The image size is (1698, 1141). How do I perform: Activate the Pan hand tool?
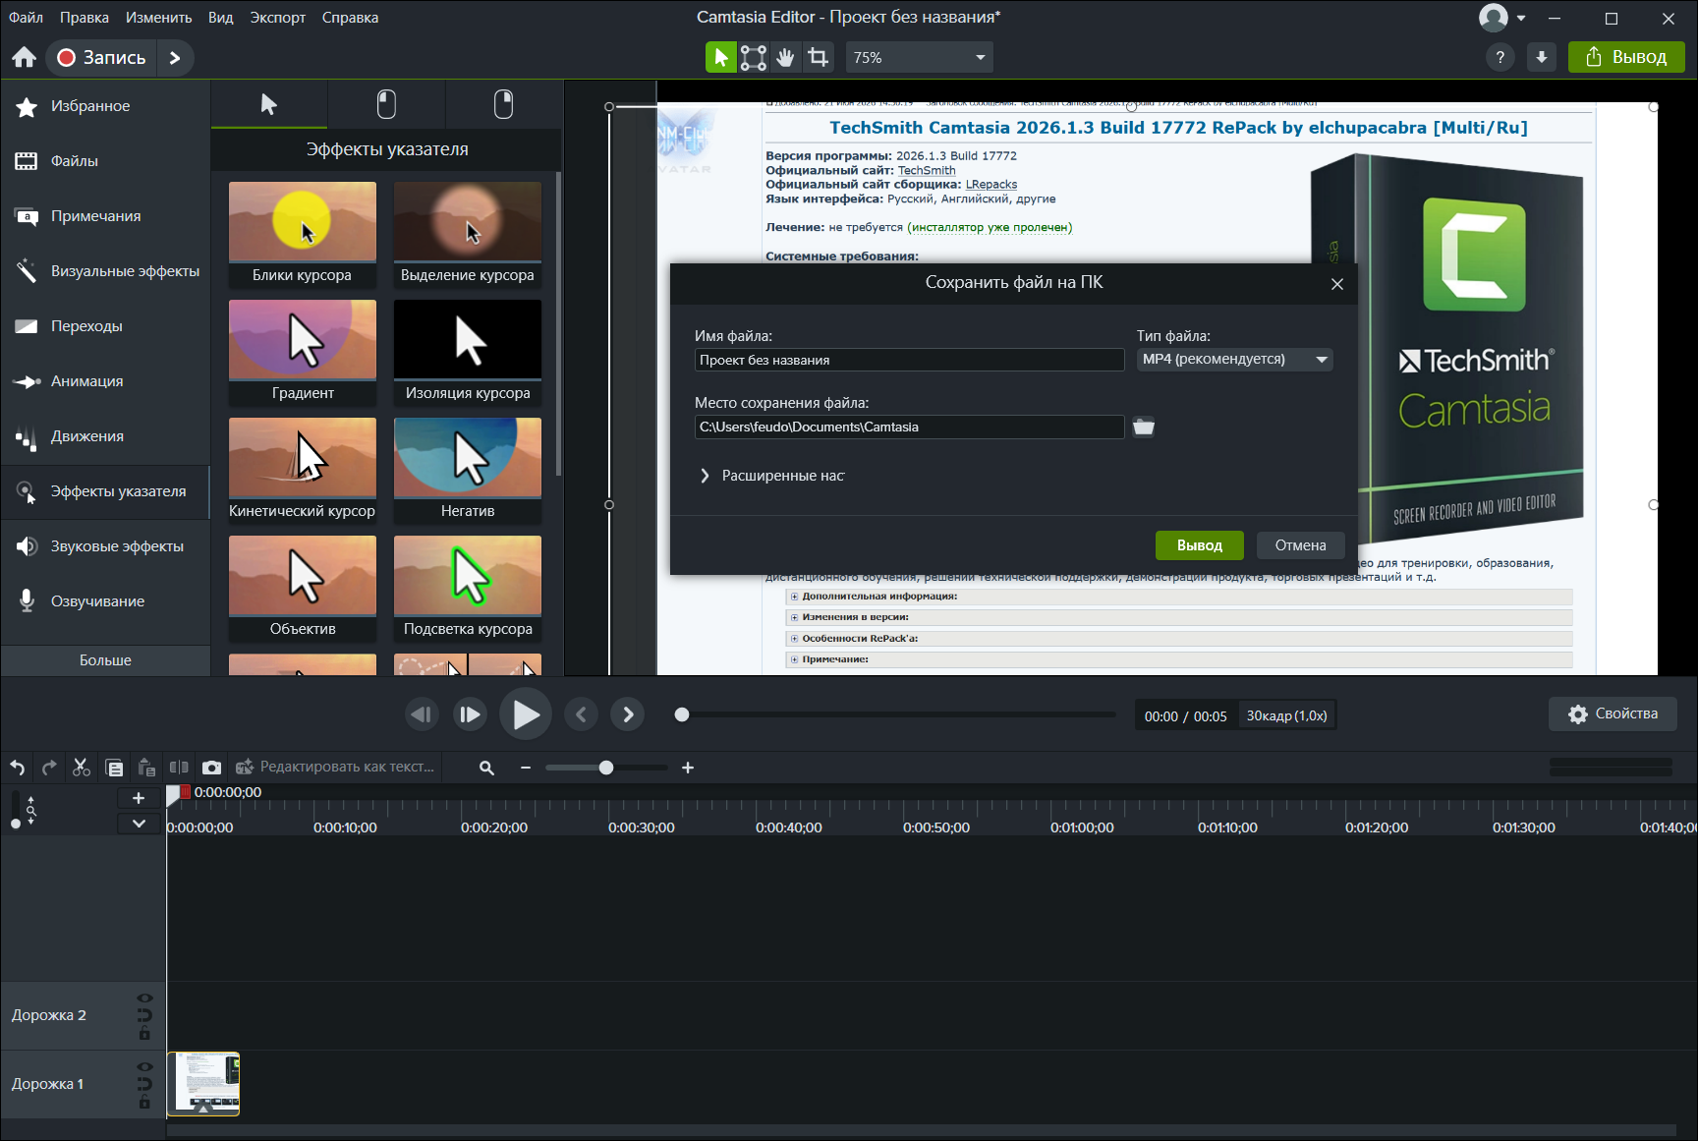coord(785,57)
